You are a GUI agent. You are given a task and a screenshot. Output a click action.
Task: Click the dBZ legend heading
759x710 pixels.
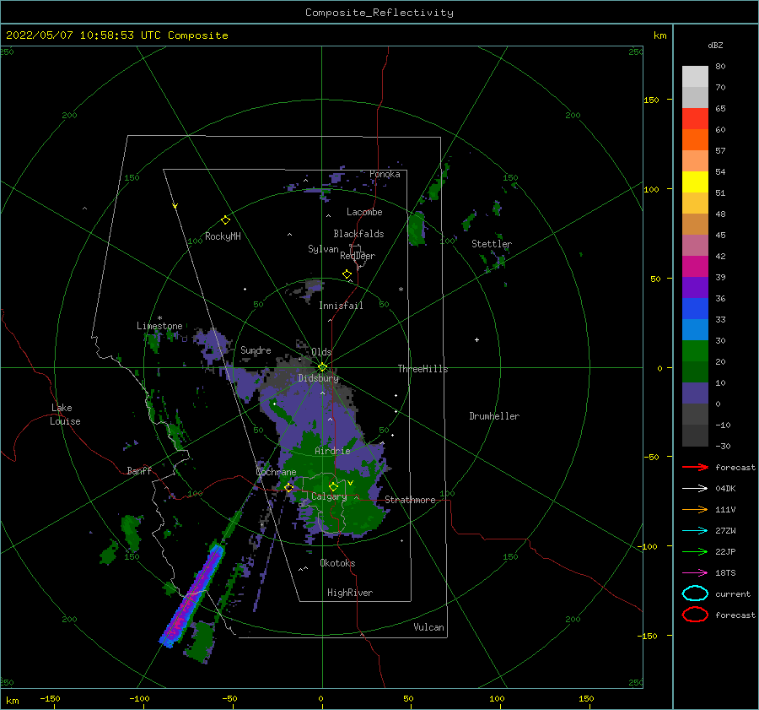pos(715,46)
